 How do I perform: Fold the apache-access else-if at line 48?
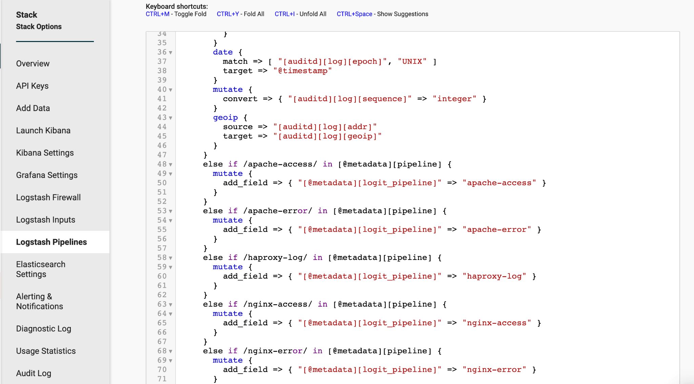click(170, 164)
